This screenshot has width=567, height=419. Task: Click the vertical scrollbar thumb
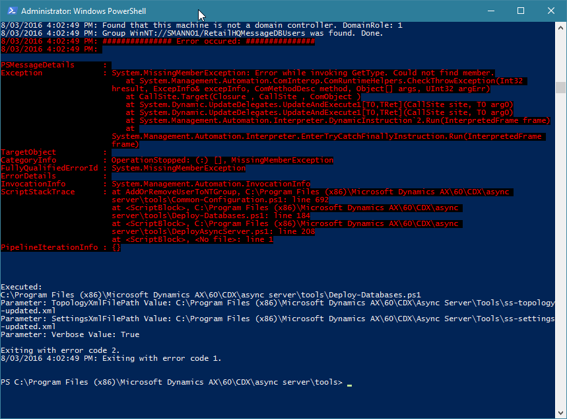pyautogui.click(x=561, y=88)
